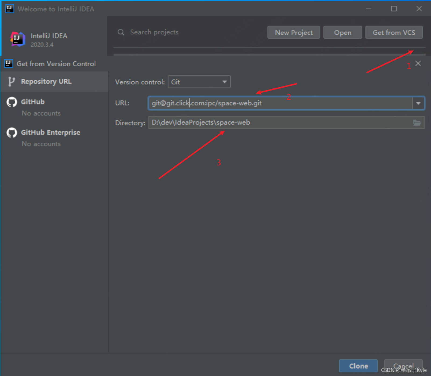This screenshot has height=376, width=431.
Task: Close the Get from Version Control dialog
Action: (x=418, y=64)
